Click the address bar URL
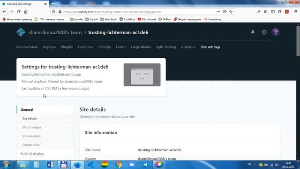This screenshot has height=169, width=300. (x=112, y=12)
